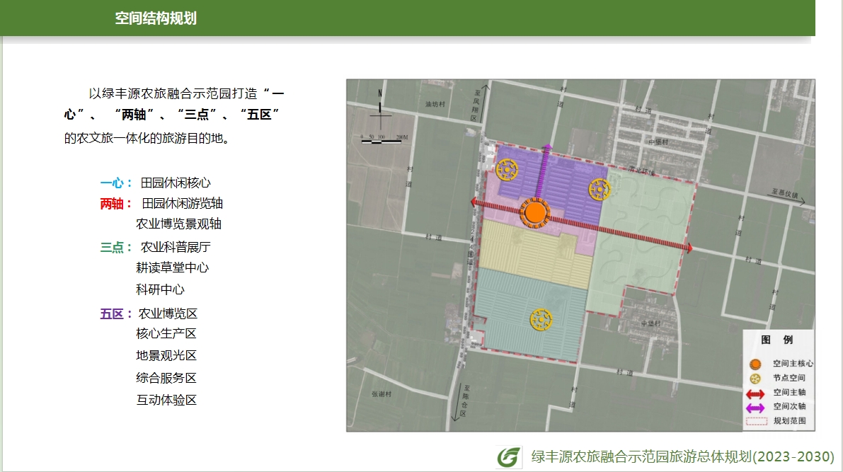Click the purple secondary axis arrowhead on map
The width and height of the screenshot is (843, 472).
click(x=546, y=147)
